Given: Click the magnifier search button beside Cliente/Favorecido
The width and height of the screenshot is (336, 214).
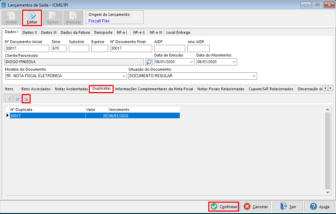Looking at the screenshot, I should [x=149, y=62].
